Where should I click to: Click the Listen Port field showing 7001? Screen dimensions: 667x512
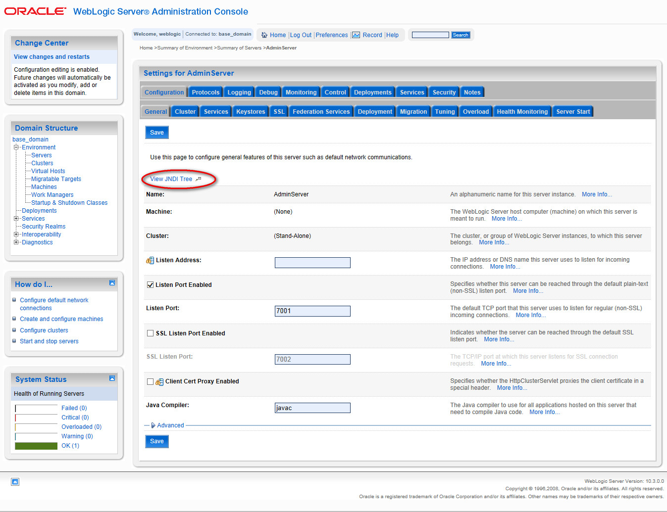[312, 311]
